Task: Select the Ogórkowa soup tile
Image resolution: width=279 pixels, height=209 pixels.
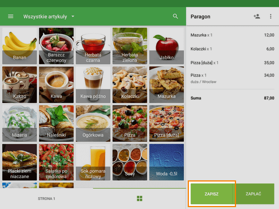Action: point(93,124)
